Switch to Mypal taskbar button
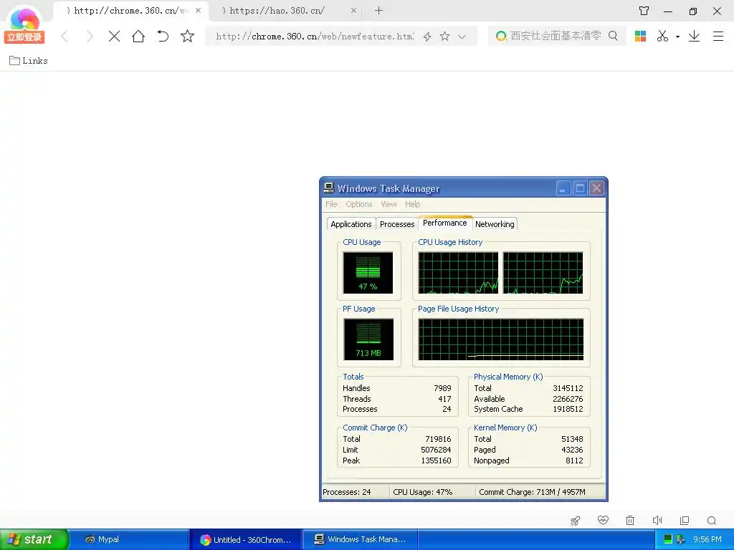Screen dimensions: 734x550 coord(129,539)
